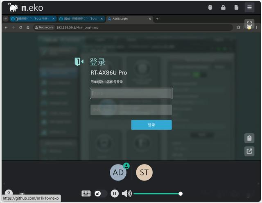Click the mouse icon in n.eko header
Screen dimensions: 262x203
210,7
